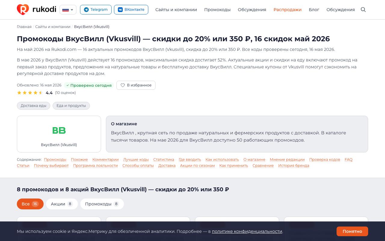Viewport: 385px width, 241px height.
Task: Jump to Акции по сезонам section
Action: tap(197, 166)
